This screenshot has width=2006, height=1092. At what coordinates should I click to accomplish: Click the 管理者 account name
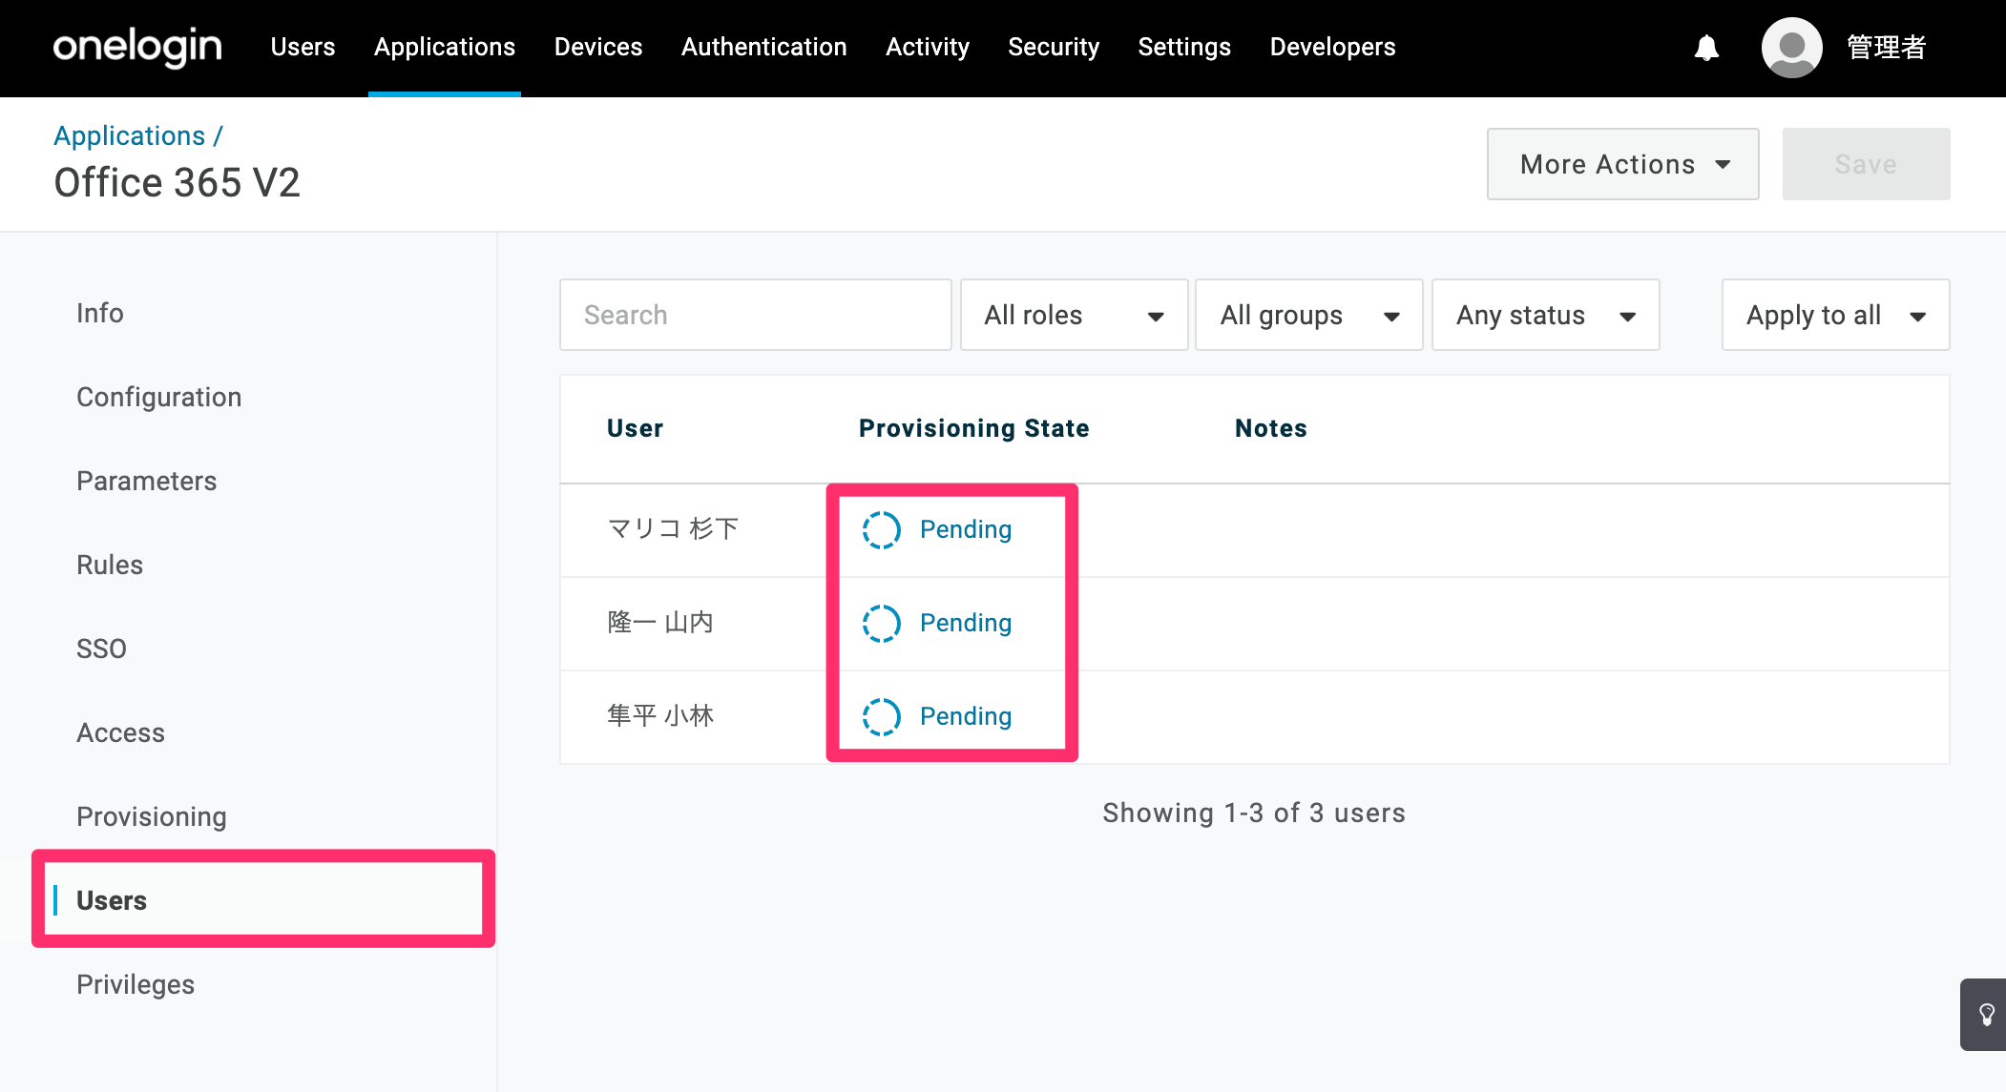[1886, 47]
